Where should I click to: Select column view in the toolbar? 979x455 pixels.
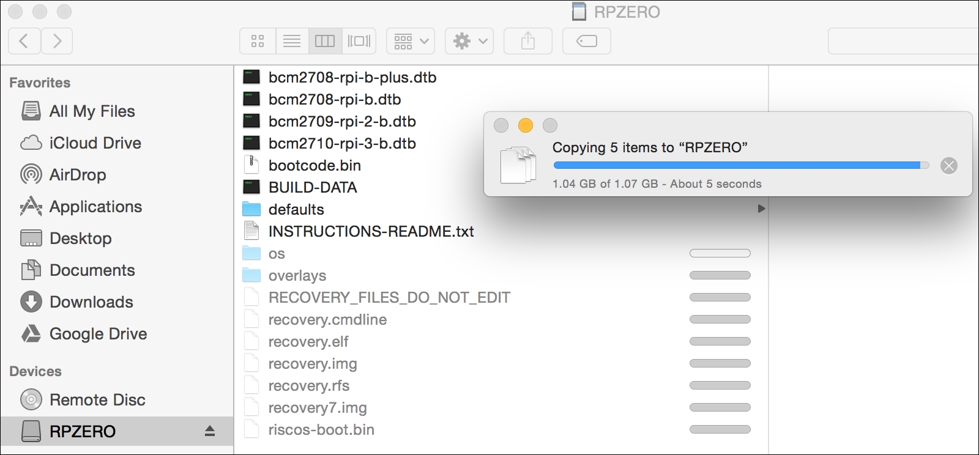click(x=325, y=41)
